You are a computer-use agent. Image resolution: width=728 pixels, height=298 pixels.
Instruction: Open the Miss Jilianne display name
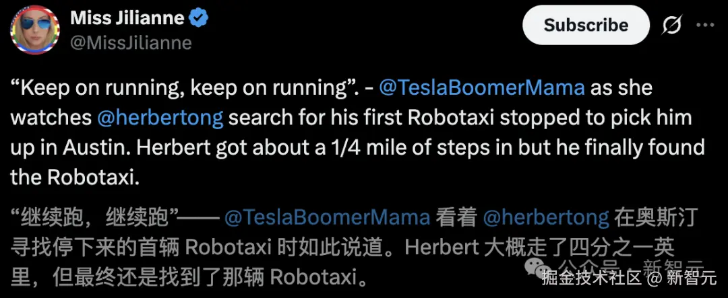[x=127, y=19]
